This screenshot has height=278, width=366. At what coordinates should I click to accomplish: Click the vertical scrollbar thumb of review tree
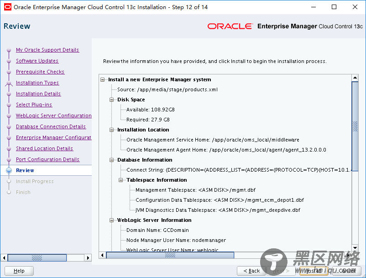(355, 126)
